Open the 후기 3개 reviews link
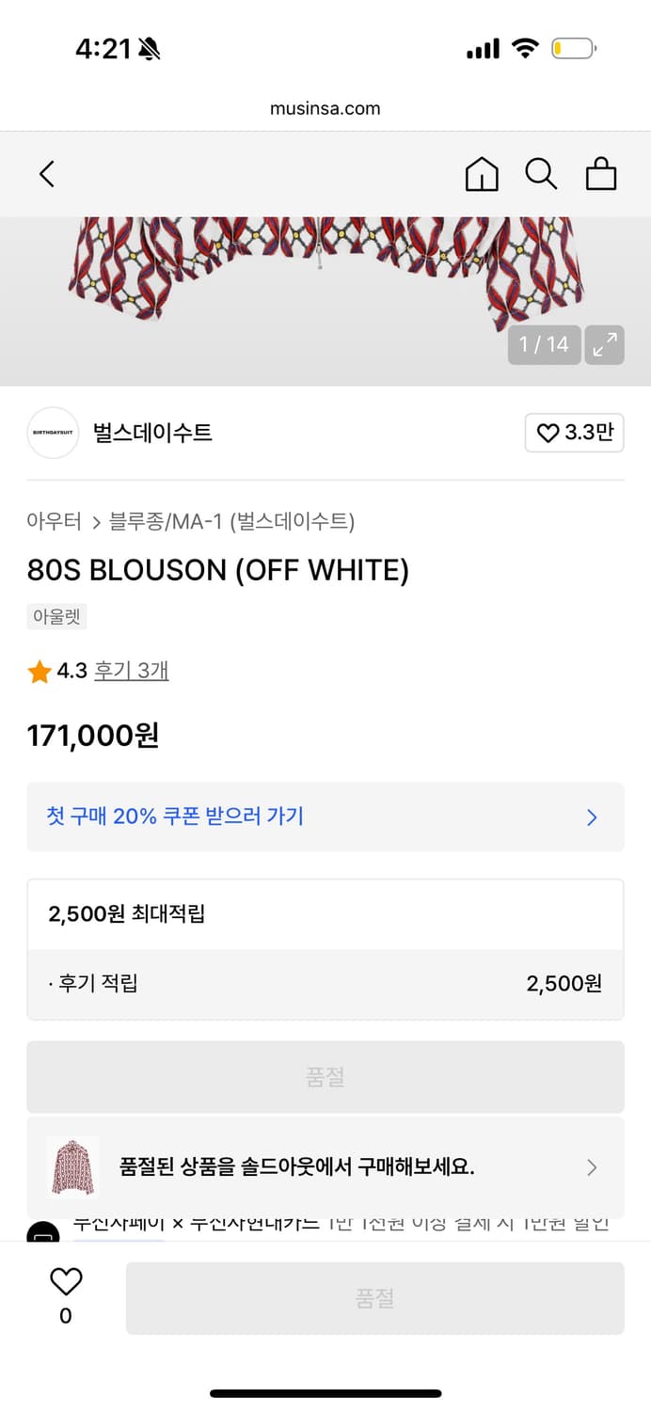651x1411 pixels. tap(131, 671)
